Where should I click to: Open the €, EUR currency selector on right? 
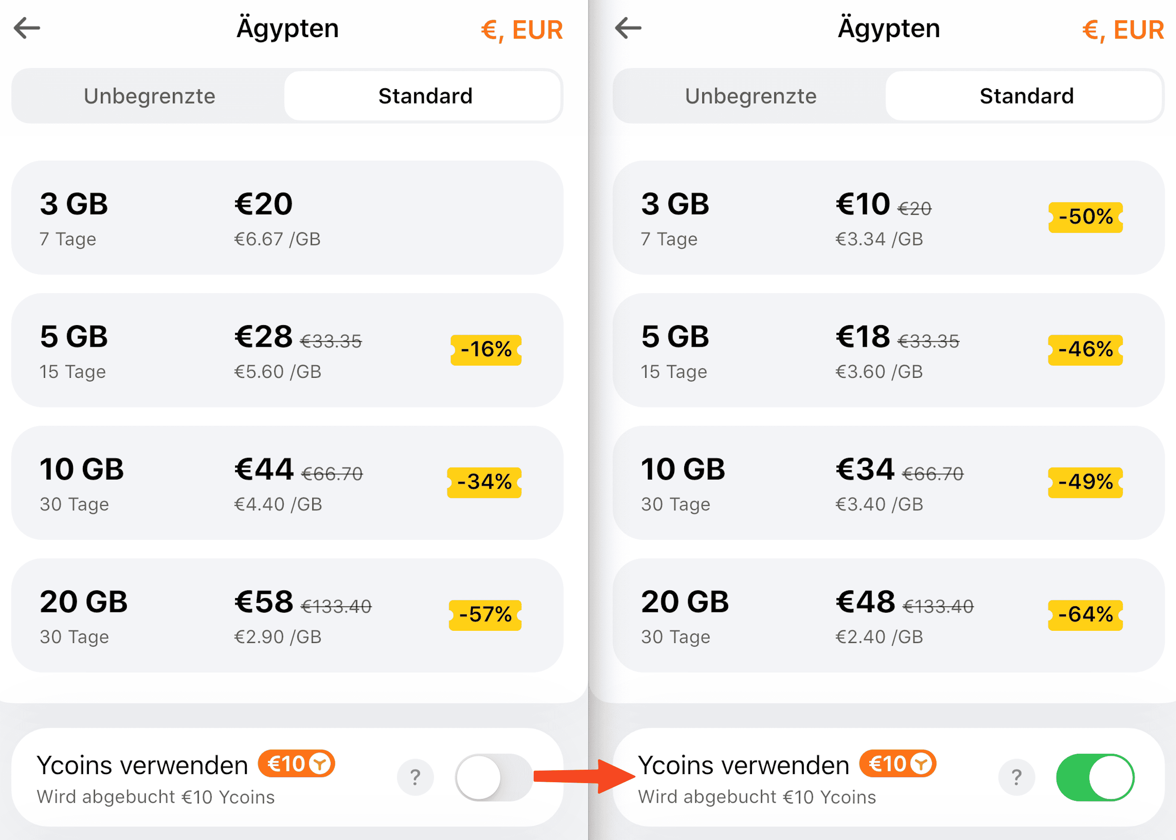coord(1123,30)
